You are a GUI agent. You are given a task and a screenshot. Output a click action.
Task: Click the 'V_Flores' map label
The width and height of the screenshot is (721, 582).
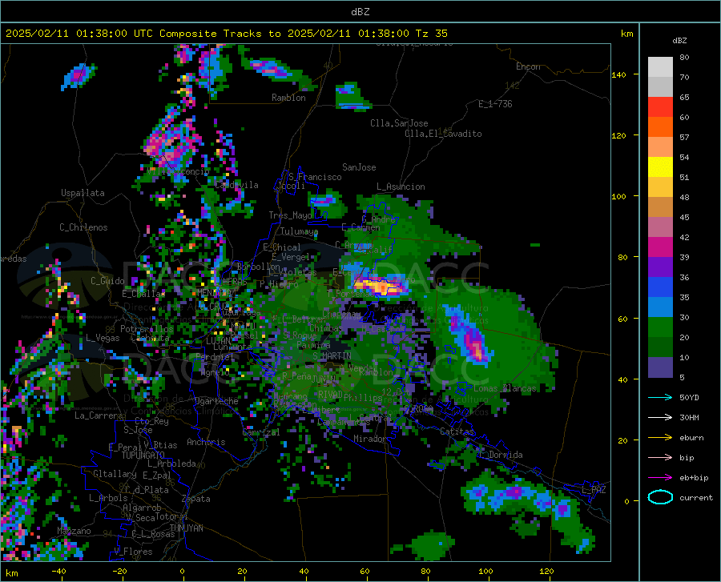point(133,552)
